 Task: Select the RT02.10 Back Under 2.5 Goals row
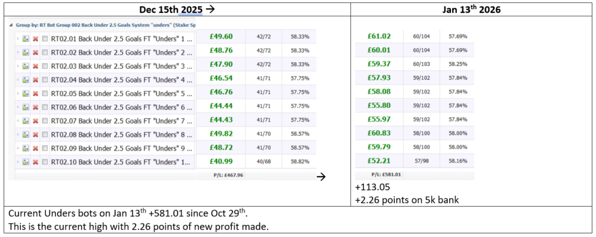pyautogui.click(x=121, y=161)
